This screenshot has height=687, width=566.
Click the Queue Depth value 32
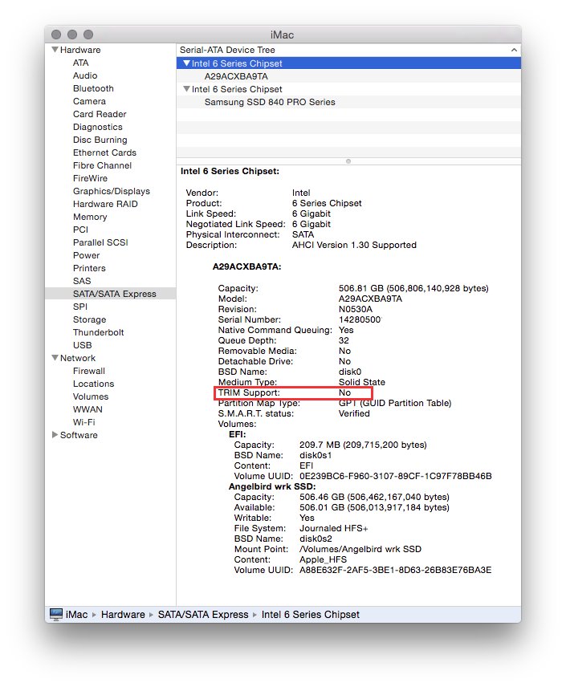pos(344,340)
